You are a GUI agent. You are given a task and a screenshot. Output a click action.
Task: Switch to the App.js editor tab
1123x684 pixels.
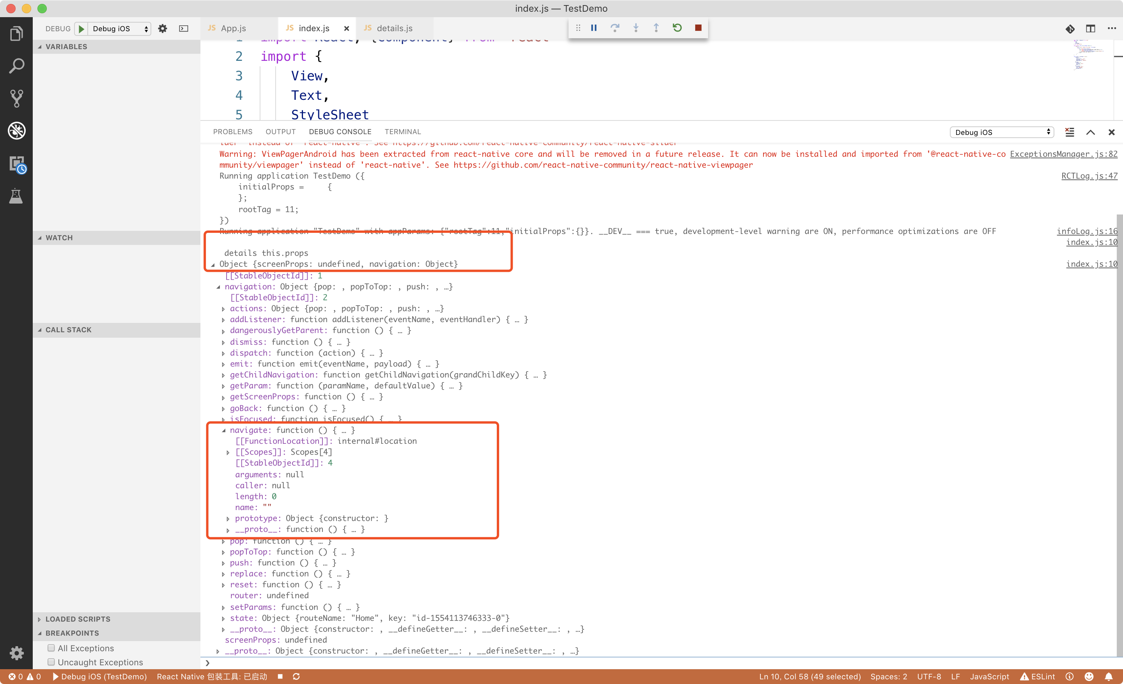233,28
